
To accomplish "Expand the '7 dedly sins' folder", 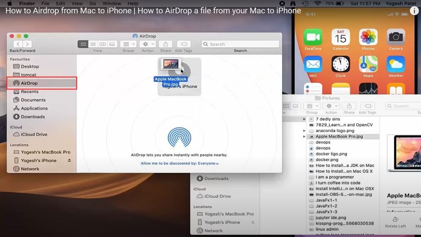I will point(304,119).
